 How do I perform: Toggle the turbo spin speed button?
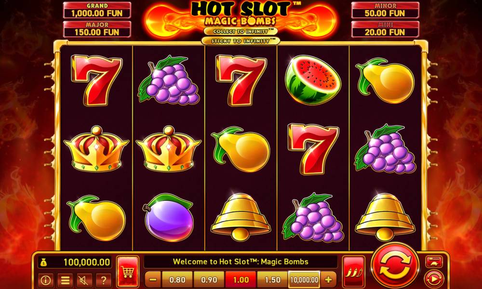[x=434, y=262]
